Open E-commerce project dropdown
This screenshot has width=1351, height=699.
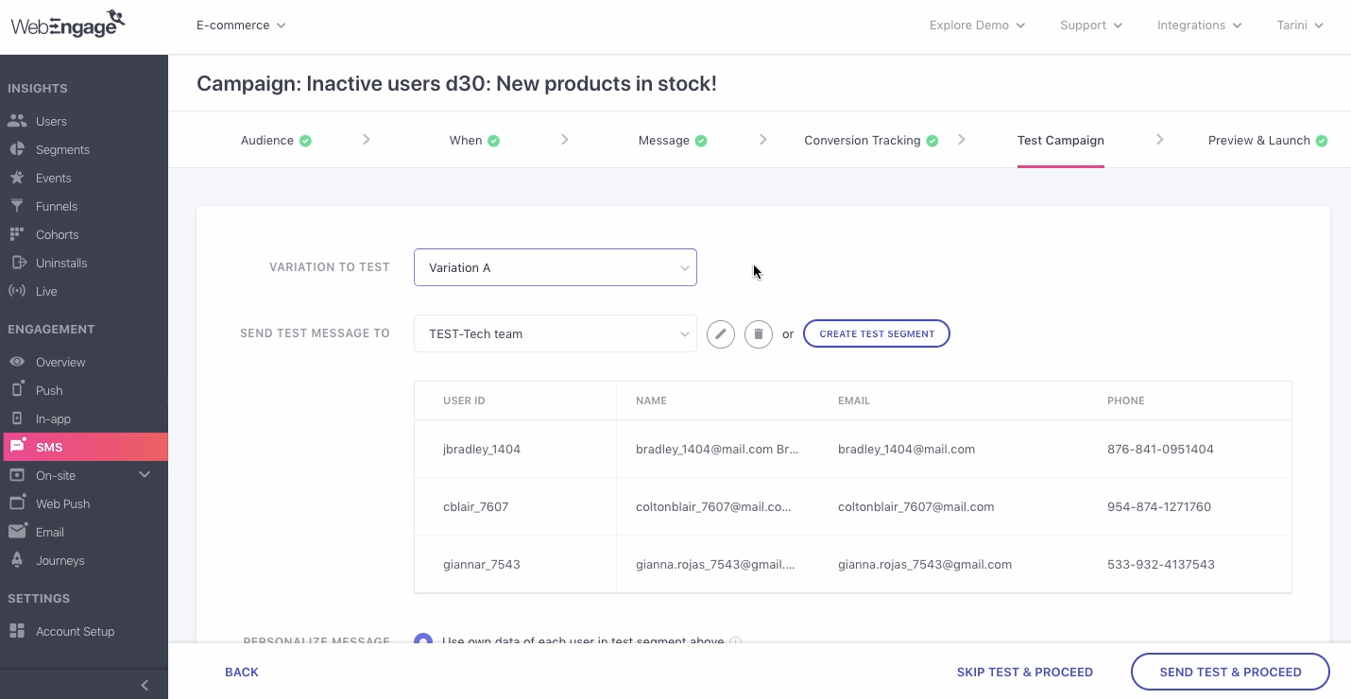(x=241, y=26)
